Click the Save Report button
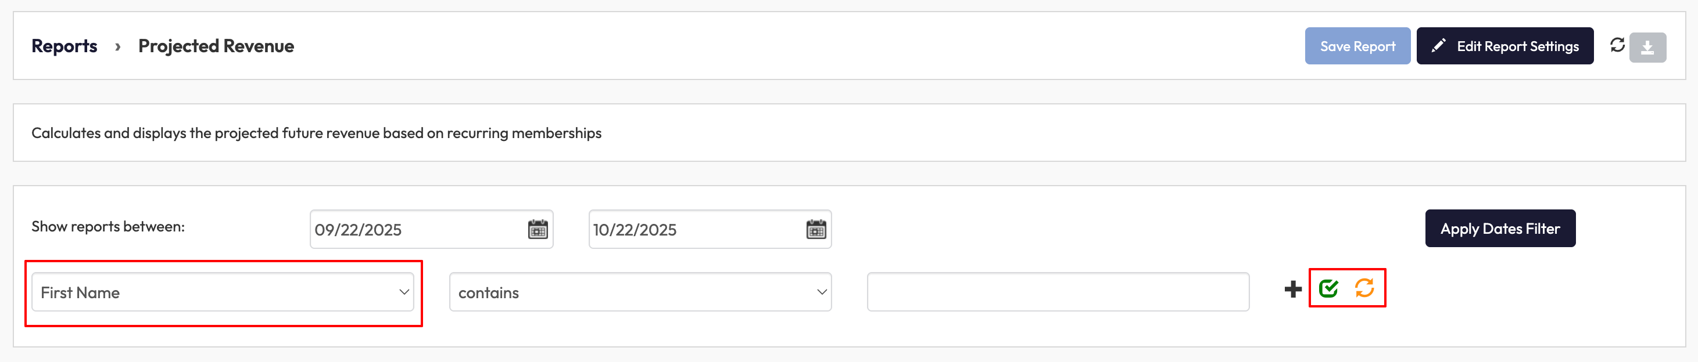Screen dimensions: 1698x362 pyautogui.click(x=1357, y=46)
